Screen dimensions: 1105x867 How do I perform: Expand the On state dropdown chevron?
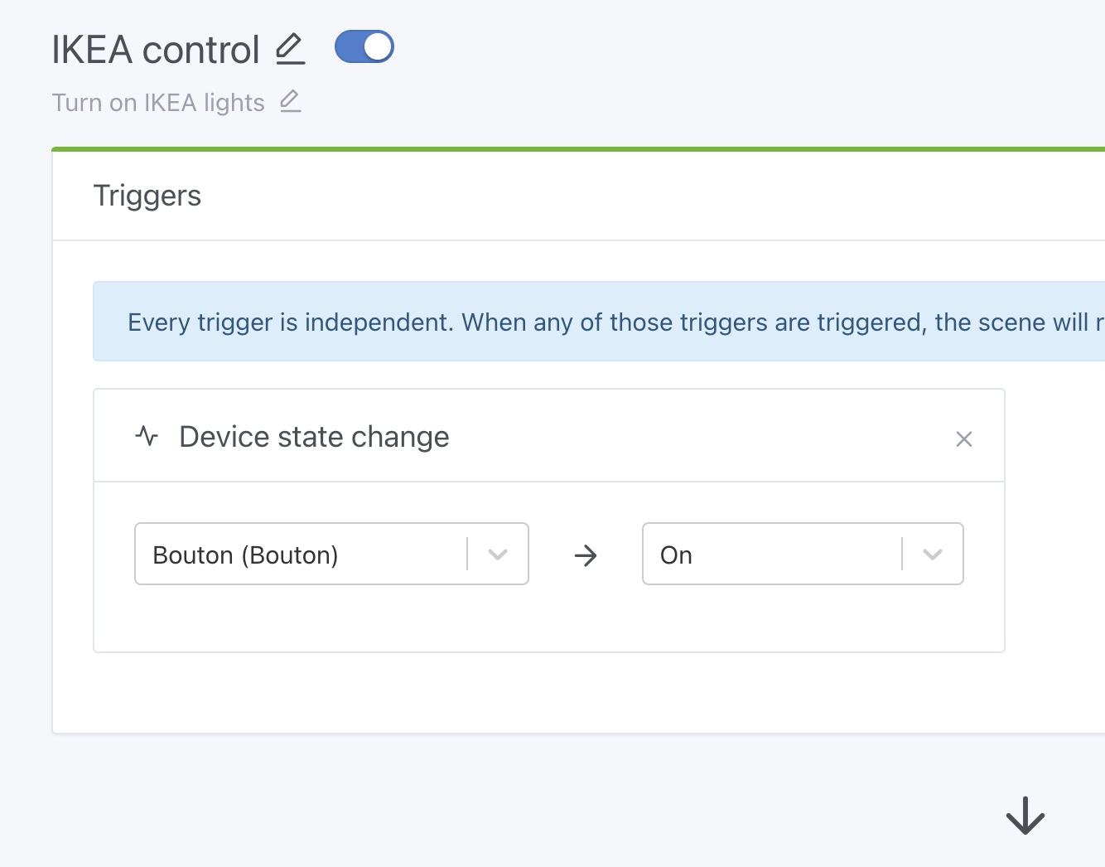(933, 555)
